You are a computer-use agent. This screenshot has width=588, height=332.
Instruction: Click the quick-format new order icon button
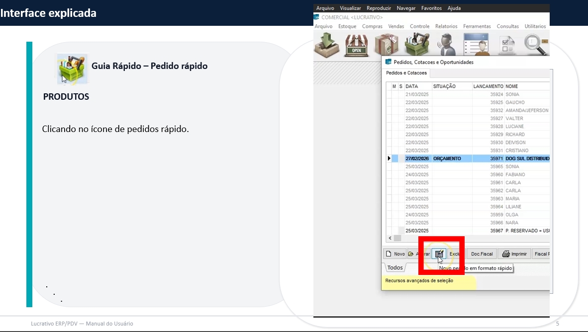click(439, 254)
